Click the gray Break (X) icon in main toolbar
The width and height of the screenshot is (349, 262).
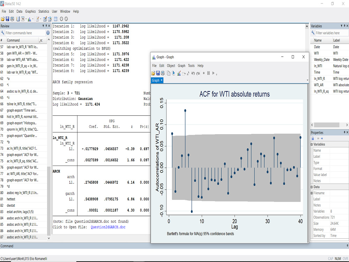[x=66, y=19]
